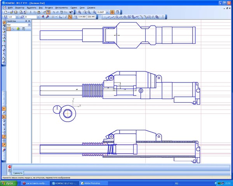Click the copy properties brush icon

(44, 12)
